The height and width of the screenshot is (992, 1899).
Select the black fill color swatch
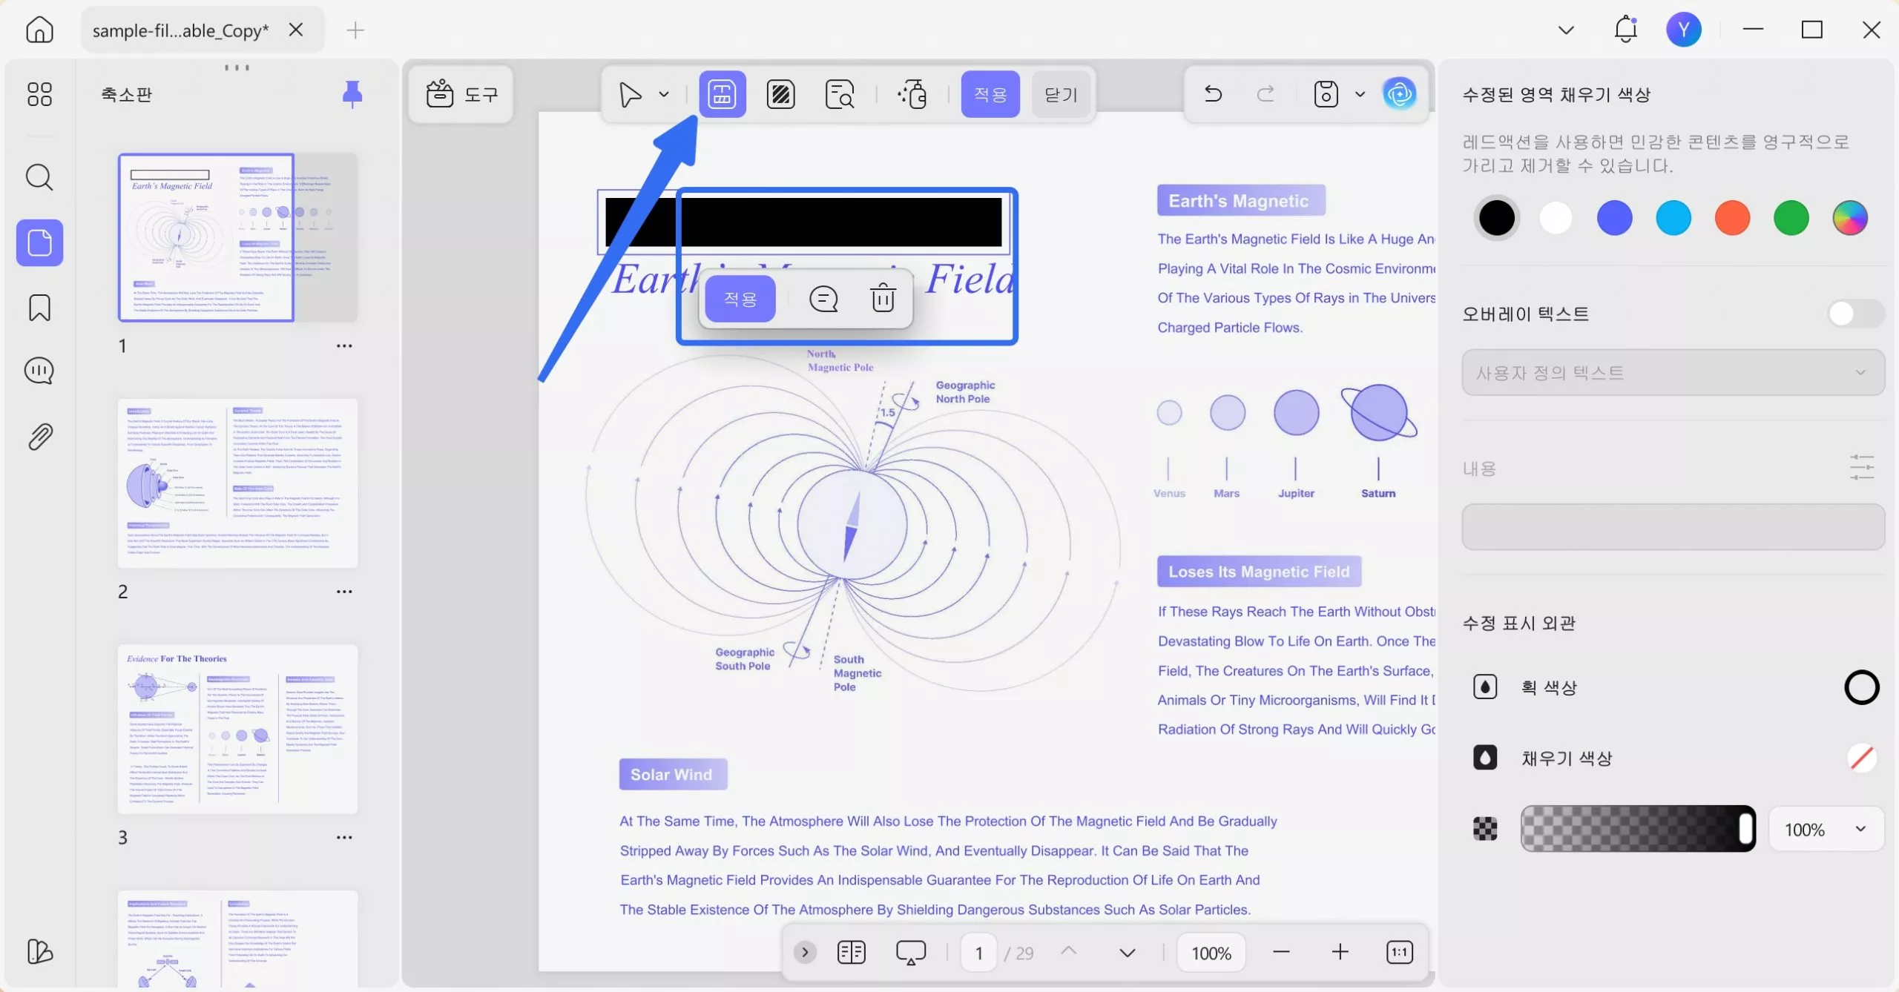click(1497, 218)
